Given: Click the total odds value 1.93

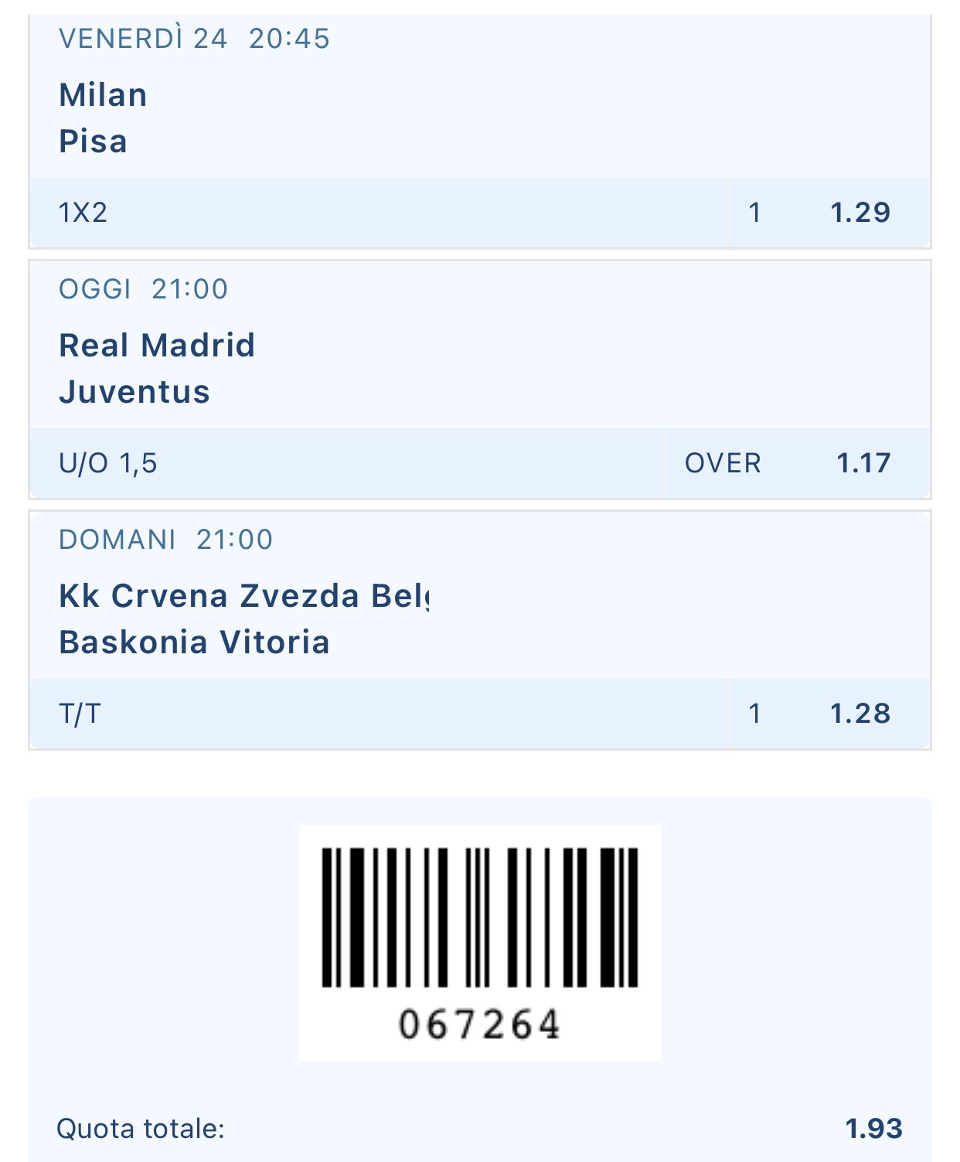Looking at the screenshot, I should [873, 1129].
